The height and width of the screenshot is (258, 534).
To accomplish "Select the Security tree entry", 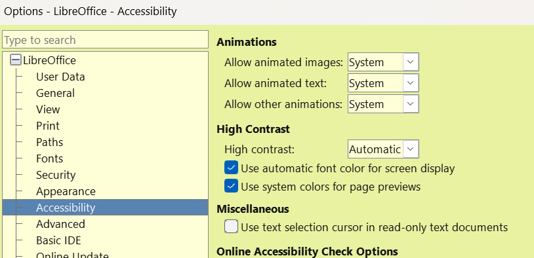I will click(56, 175).
